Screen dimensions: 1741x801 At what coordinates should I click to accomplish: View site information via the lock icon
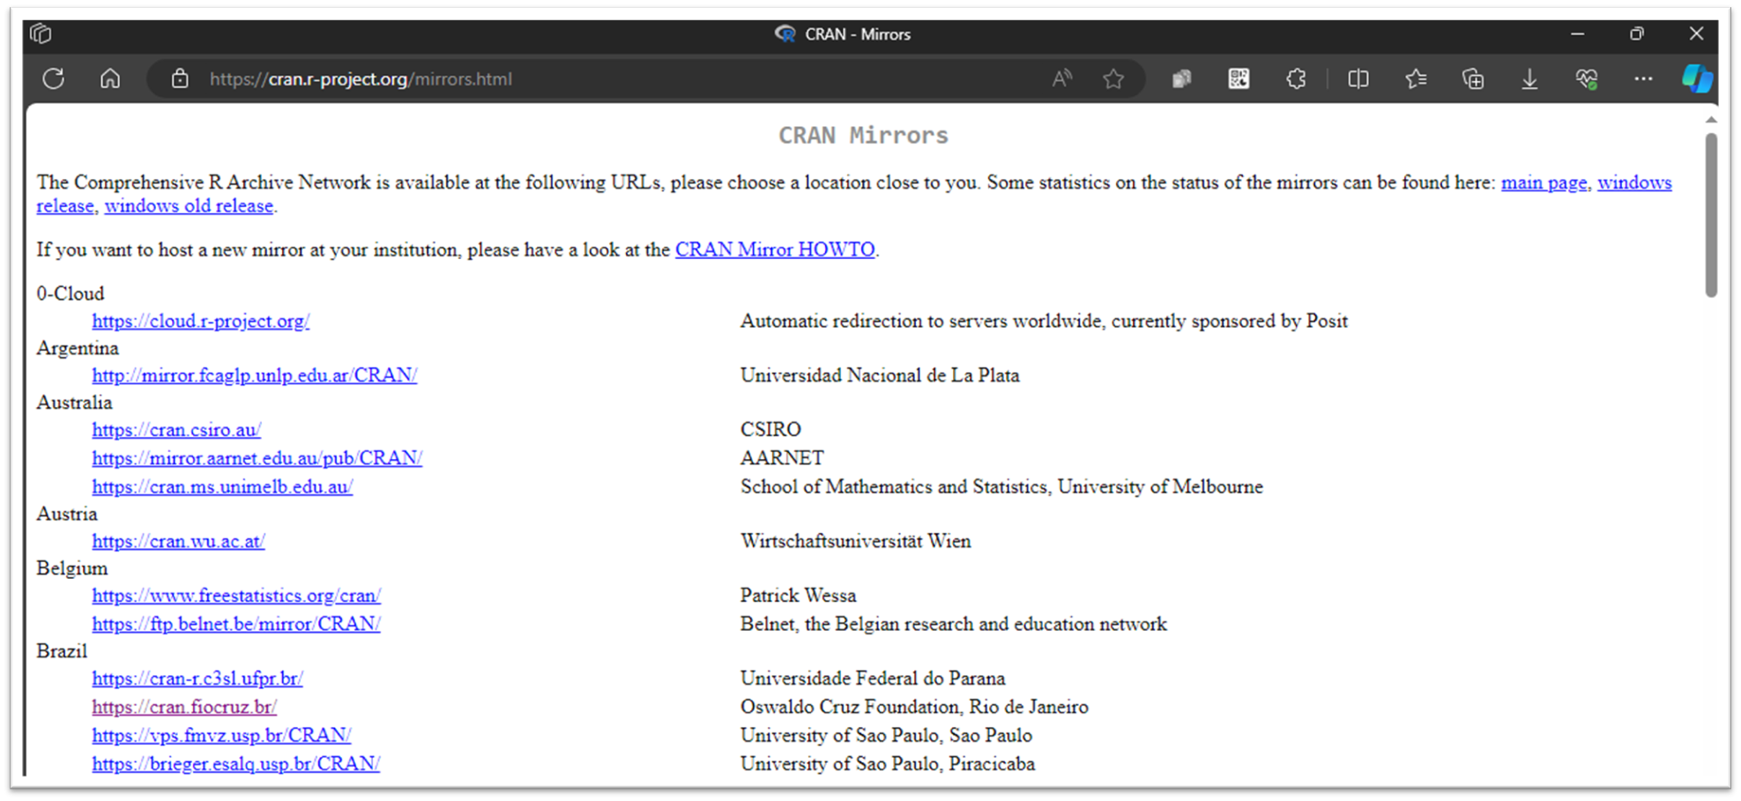(x=180, y=78)
